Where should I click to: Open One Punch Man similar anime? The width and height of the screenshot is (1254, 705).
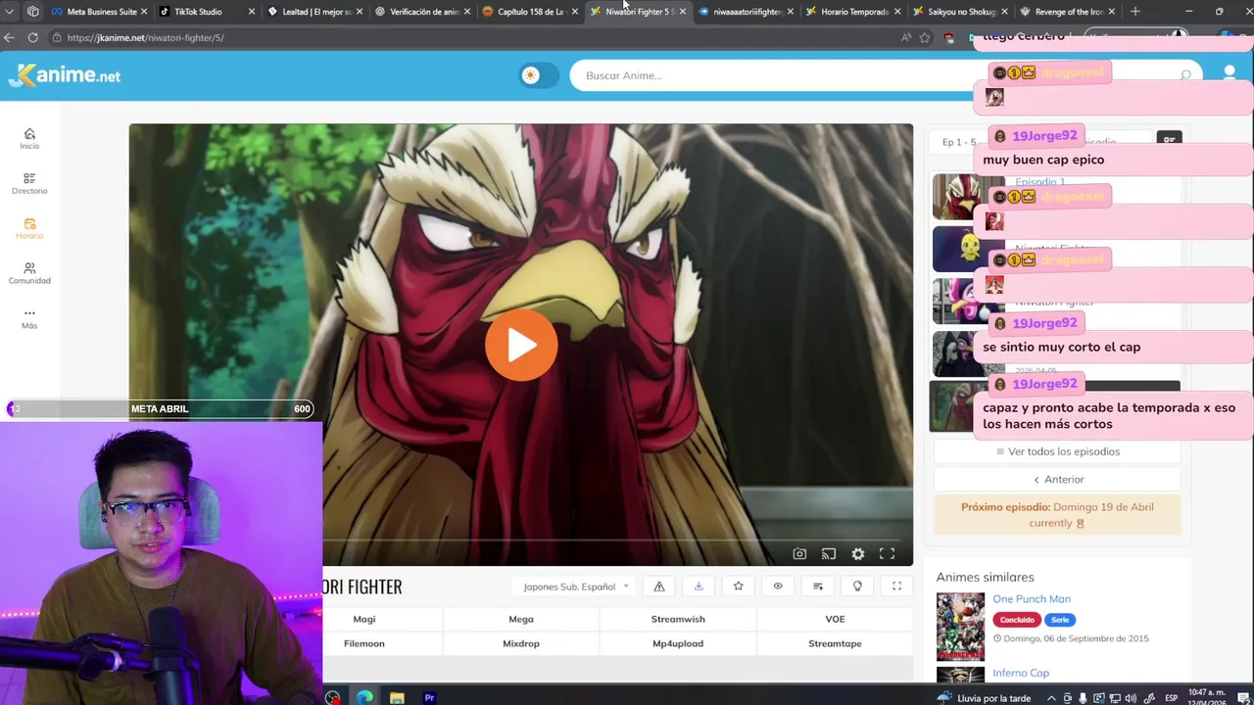[x=1032, y=599]
